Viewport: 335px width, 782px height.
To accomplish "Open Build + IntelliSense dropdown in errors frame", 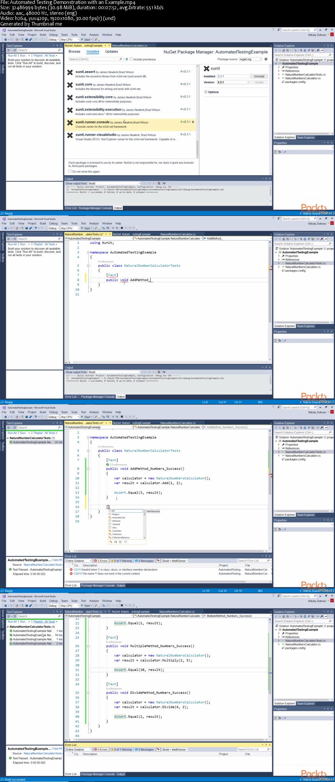I will click(x=175, y=561).
